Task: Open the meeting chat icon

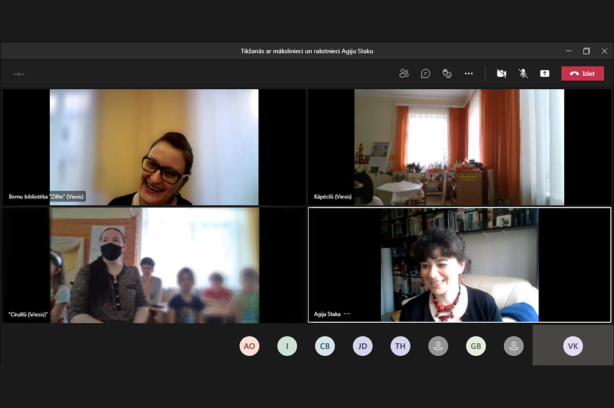Action: 425,73
